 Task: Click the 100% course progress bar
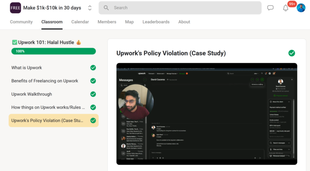[53, 51]
